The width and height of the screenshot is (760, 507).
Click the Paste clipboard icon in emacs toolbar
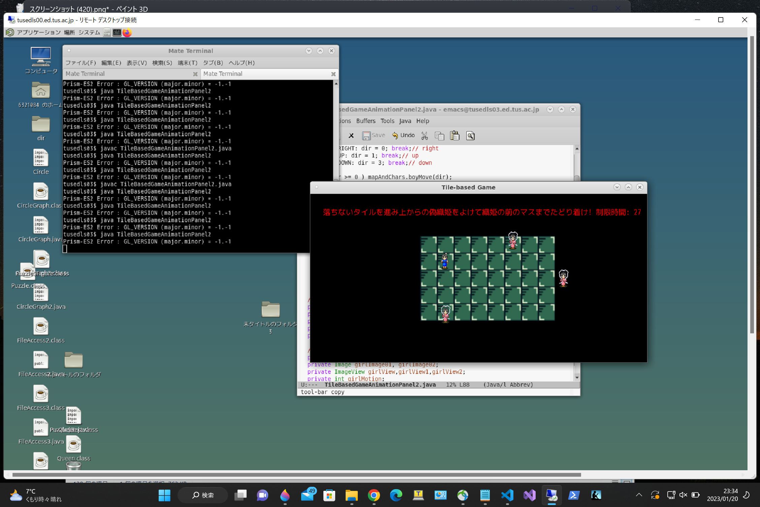point(455,136)
